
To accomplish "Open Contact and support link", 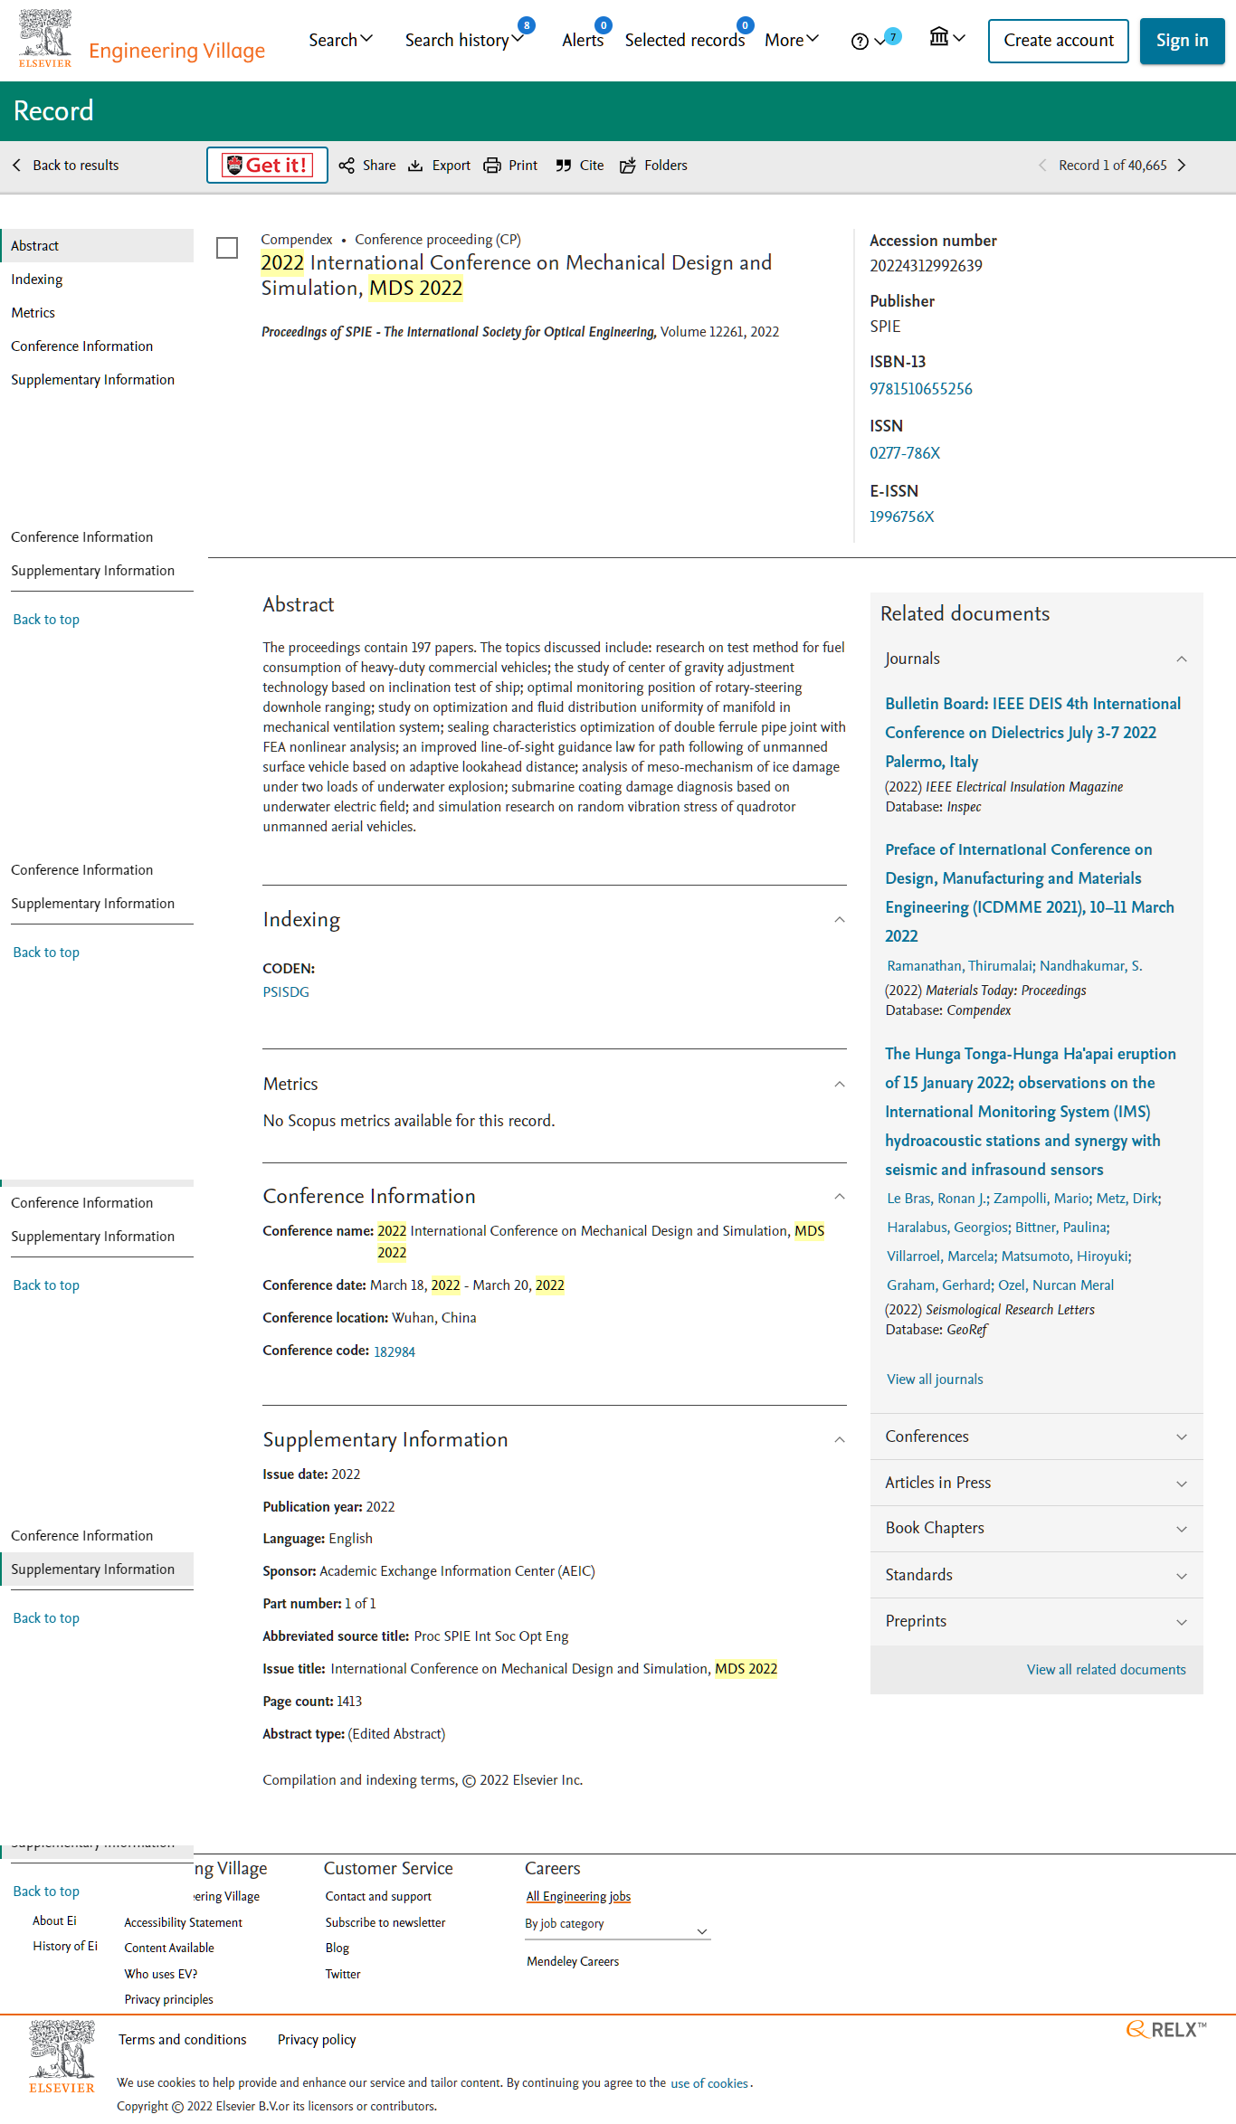I will 378,1897.
